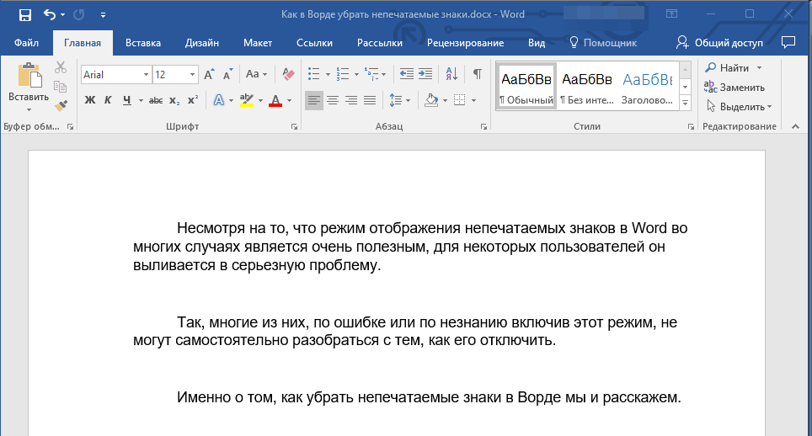Image resolution: width=812 pixels, height=436 pixels.
Task: Save the document from quick access toolbar
Action: coord(24,15)
